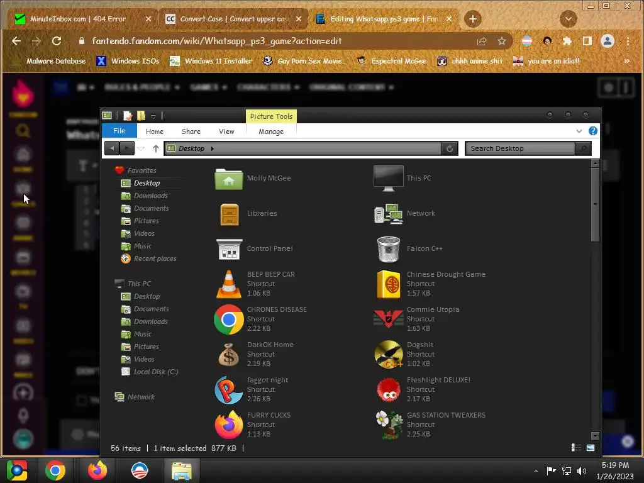The height and width of the screenshot is (483, 644).
Task: Reload the page in Chrome
Action: click(57, 41)
